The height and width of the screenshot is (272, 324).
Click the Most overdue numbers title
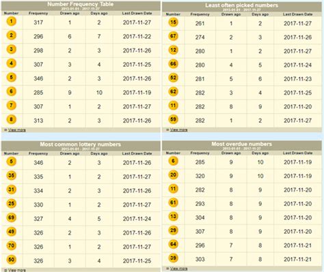coord(241,144)
